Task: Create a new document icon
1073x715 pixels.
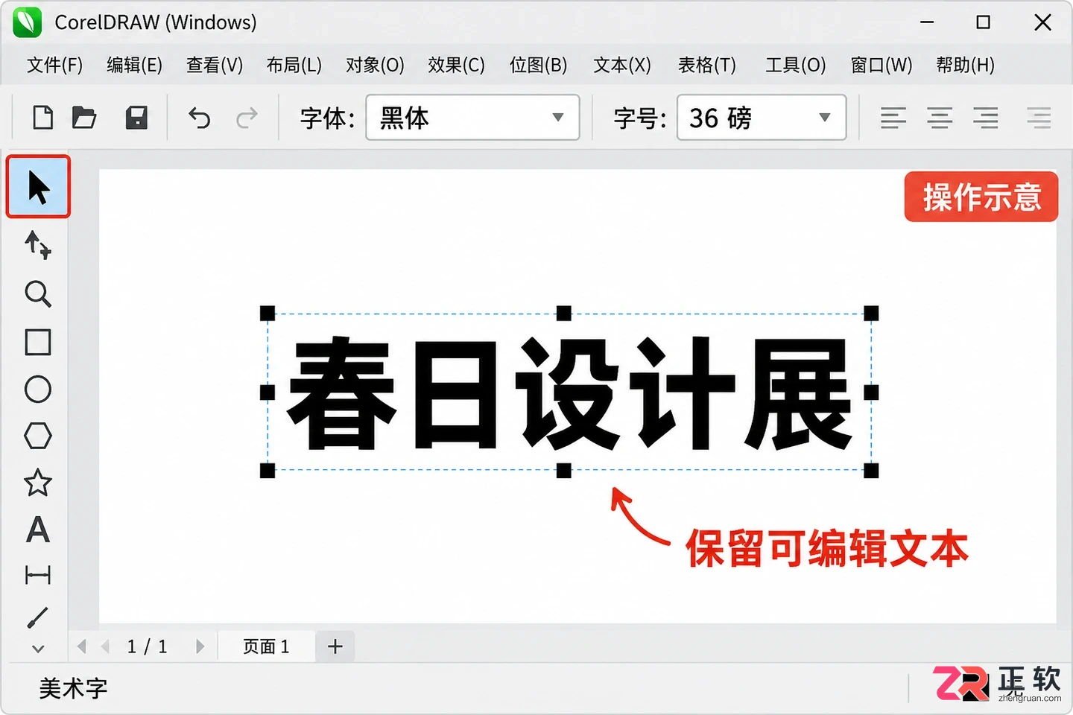Action: [43, 118]
